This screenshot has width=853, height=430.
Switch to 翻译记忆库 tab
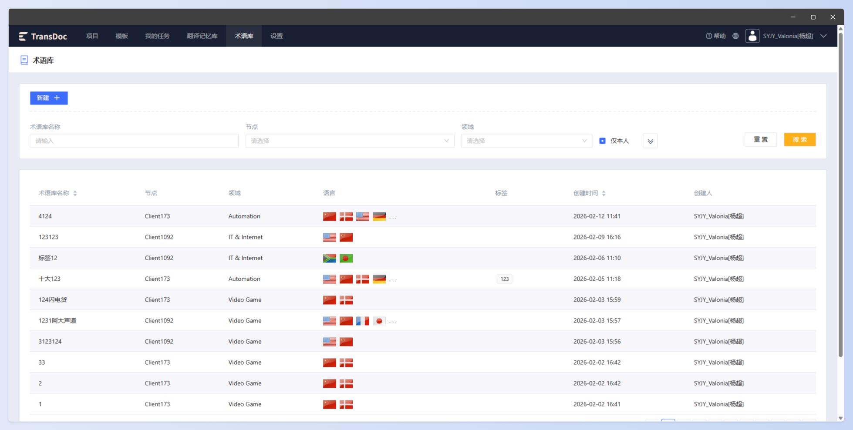click(202, 36)
